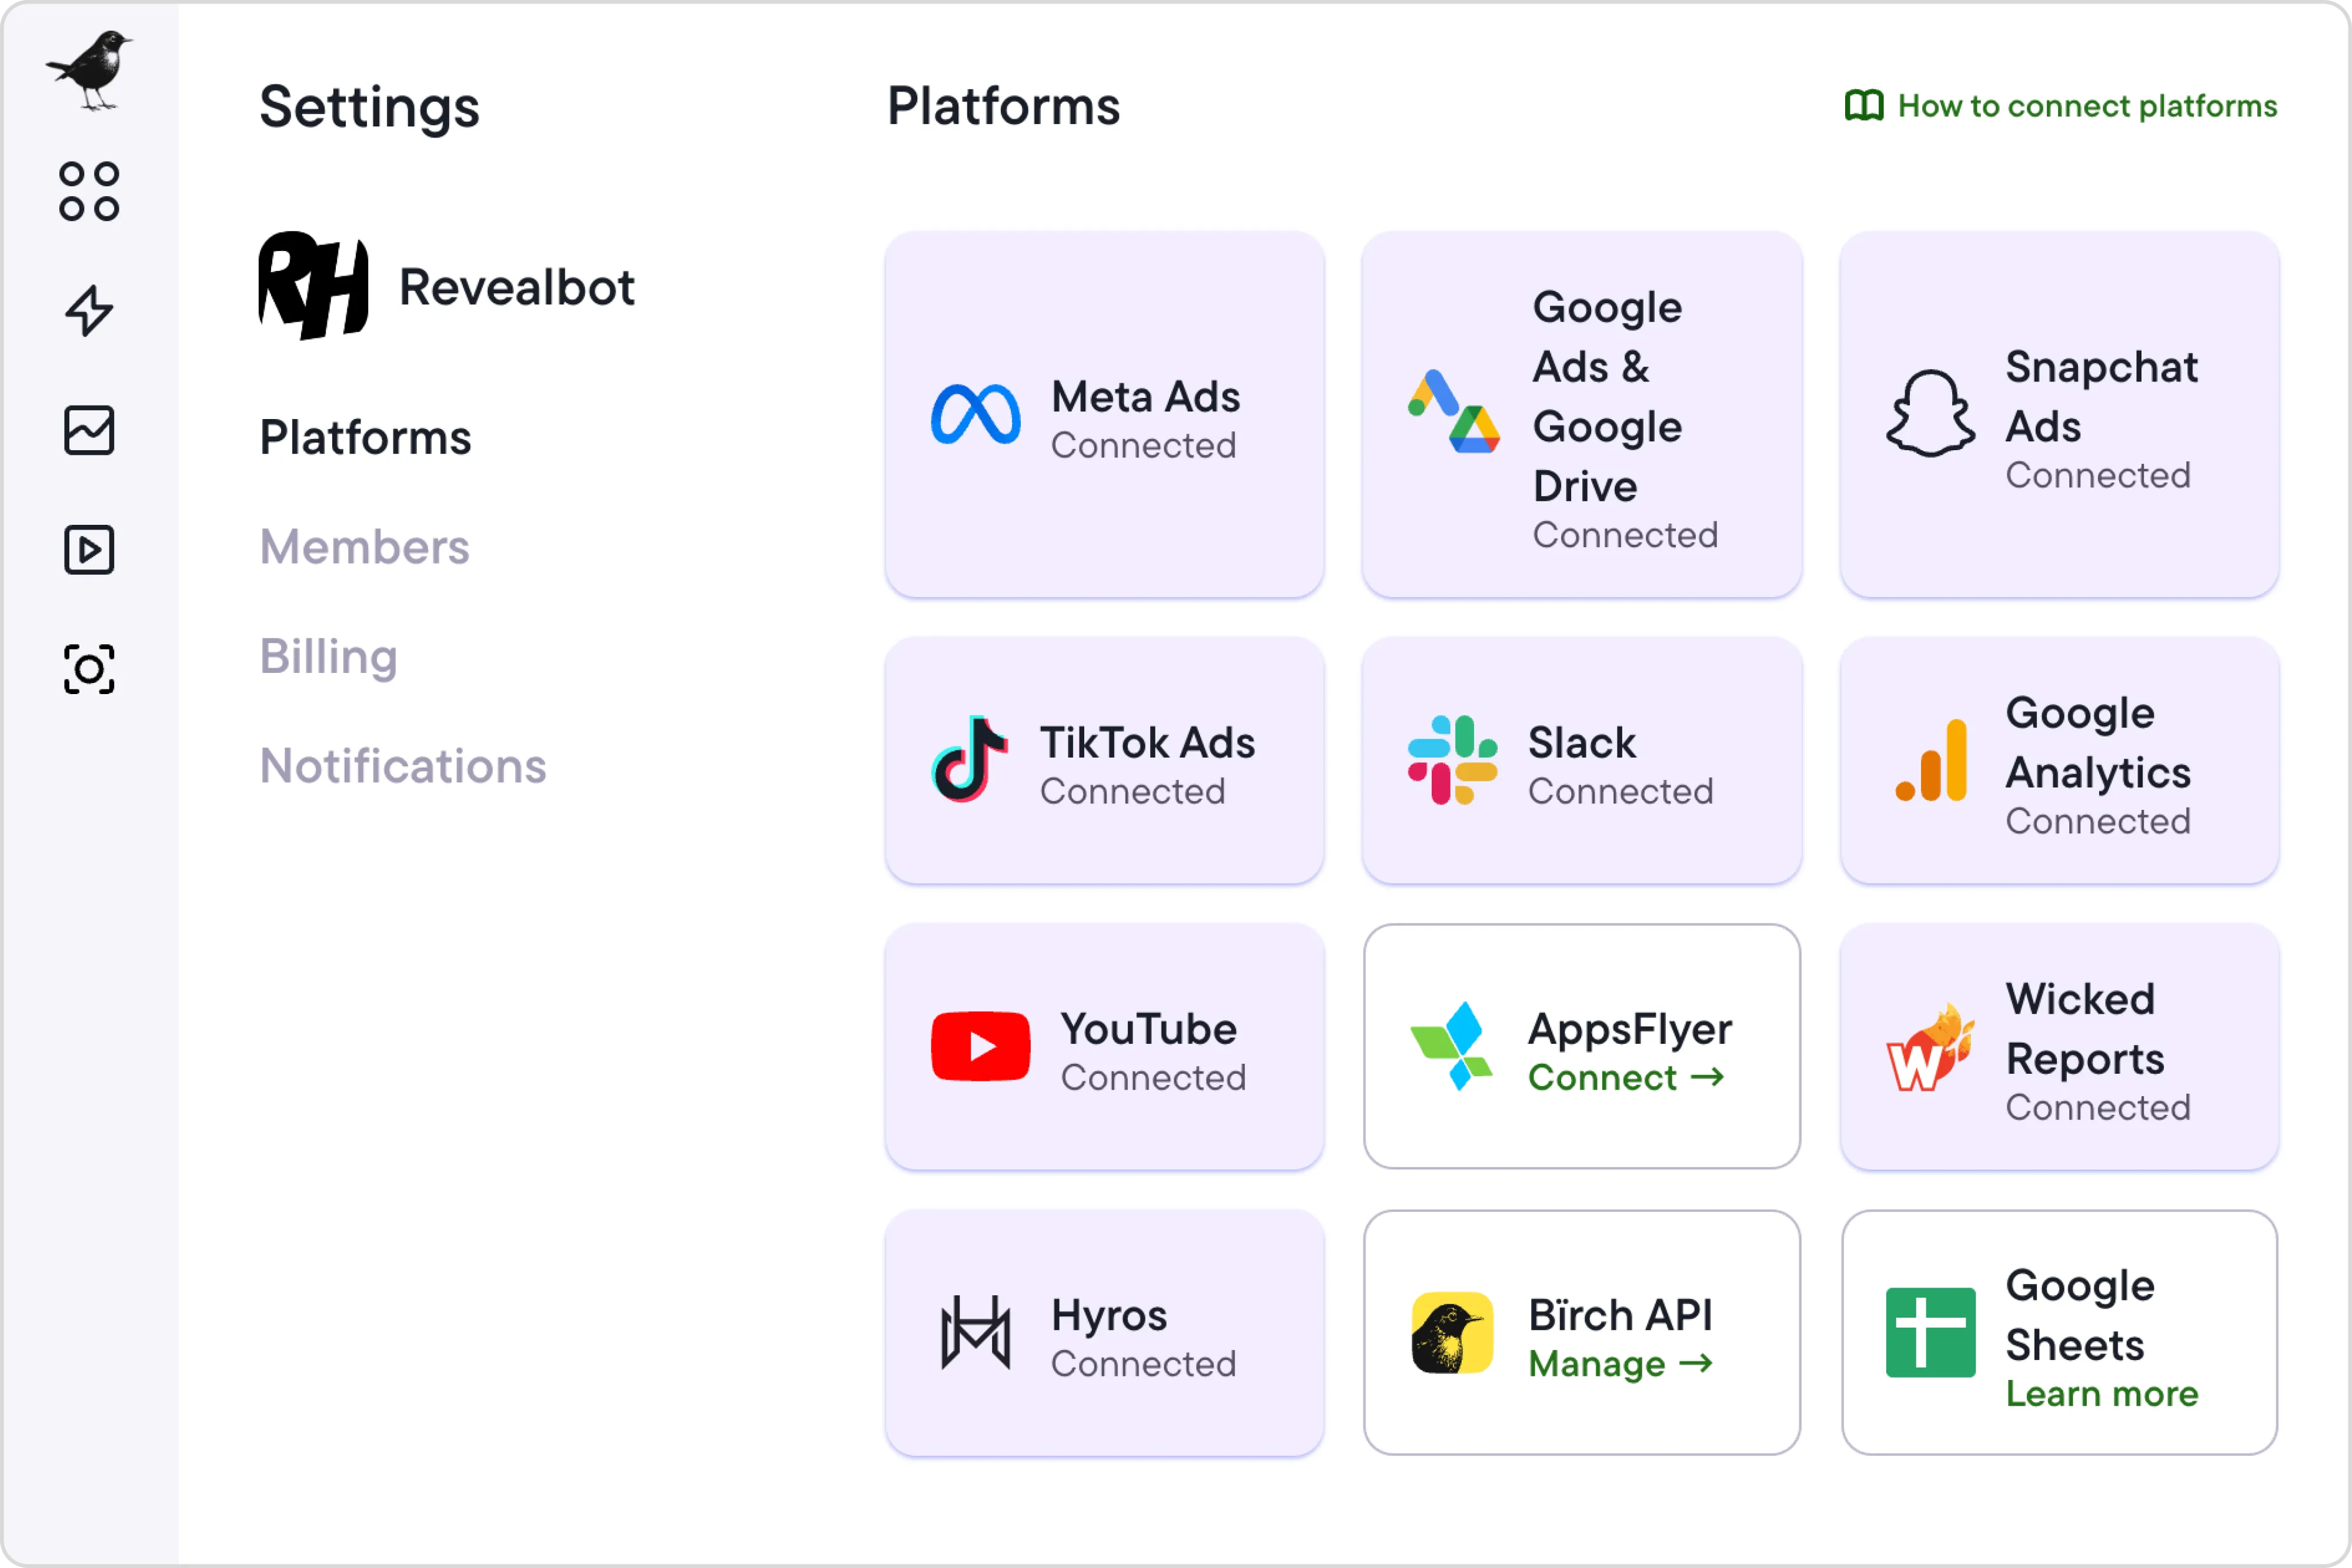Click Manage link on Bïrch API
This screenshot has height=1568, width=2352.
(1620, 1363)
